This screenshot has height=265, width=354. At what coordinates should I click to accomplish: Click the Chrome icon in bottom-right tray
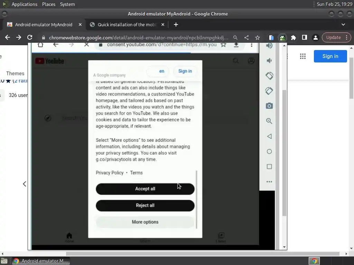click(314, 261)
